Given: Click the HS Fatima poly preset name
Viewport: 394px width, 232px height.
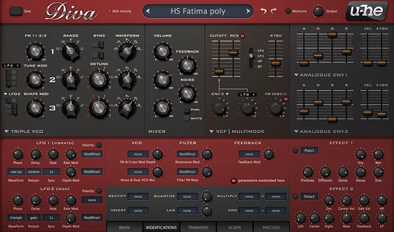Looking at the screenshot, I should point(198,12).
